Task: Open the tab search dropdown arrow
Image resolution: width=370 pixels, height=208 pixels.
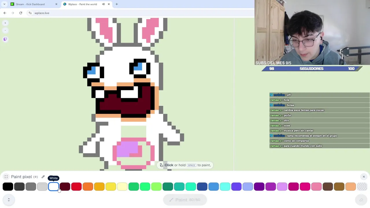Action: pyautogui.click(x=4, y=4)
